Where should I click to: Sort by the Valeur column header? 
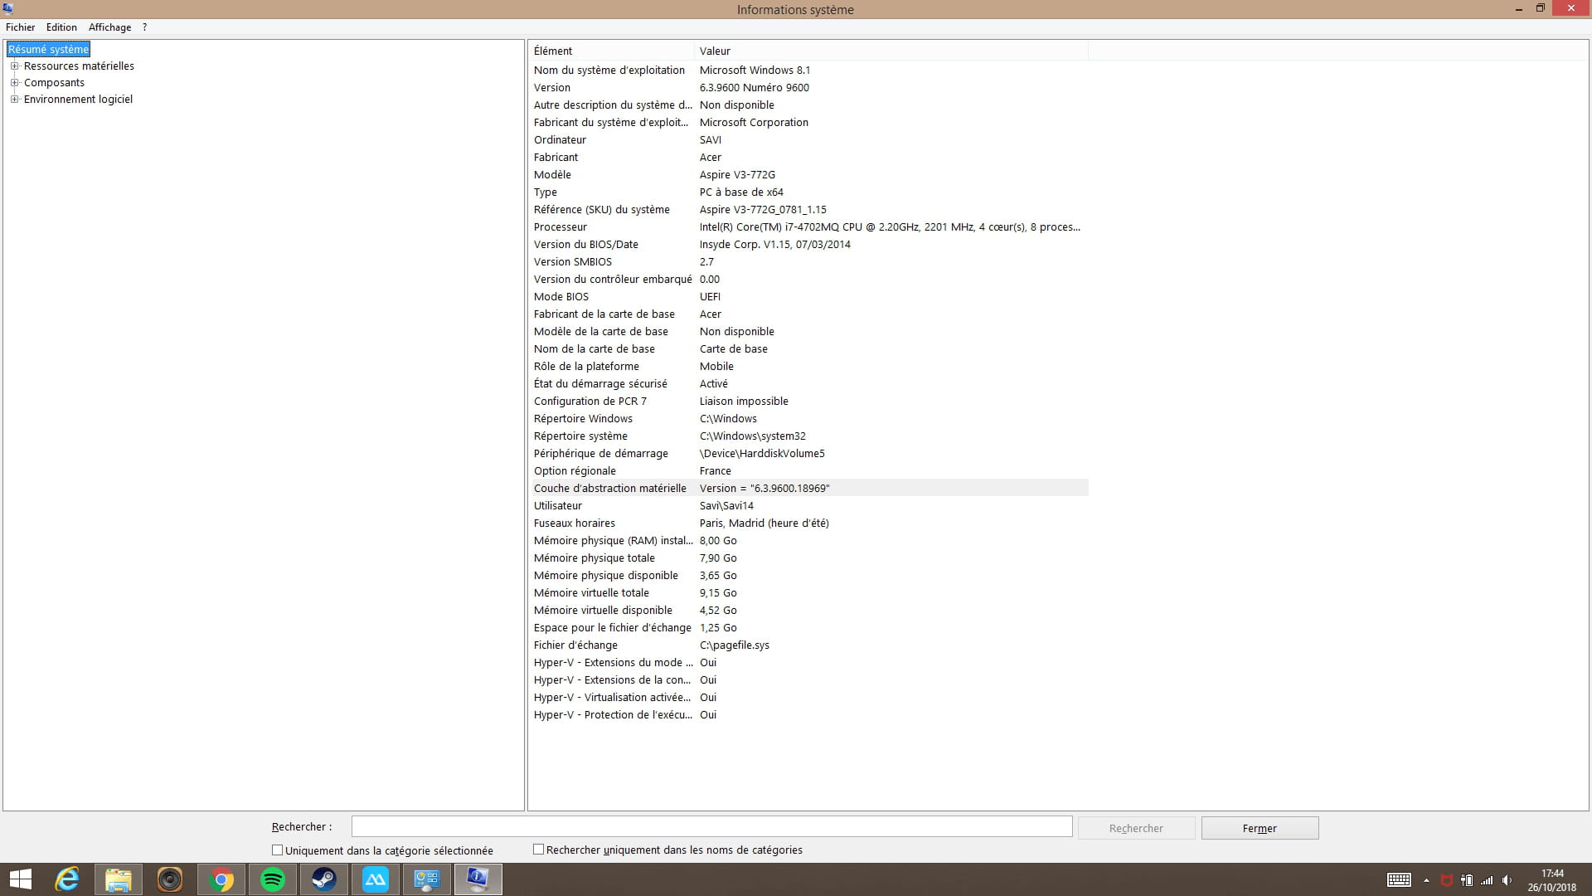pyautogui.click(x=891, y=51)
